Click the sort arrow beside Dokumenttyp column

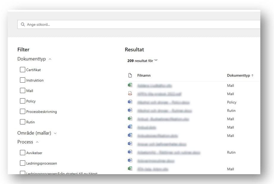(253, 76)
